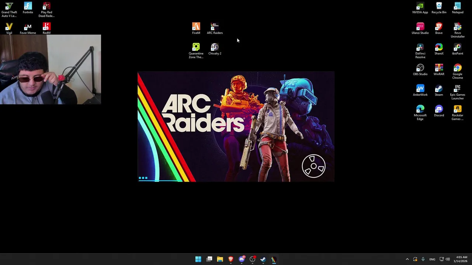Open Revo Uninstaller shortcut
The height and width of the screenshot is (265, 472).
coord(458,31)
